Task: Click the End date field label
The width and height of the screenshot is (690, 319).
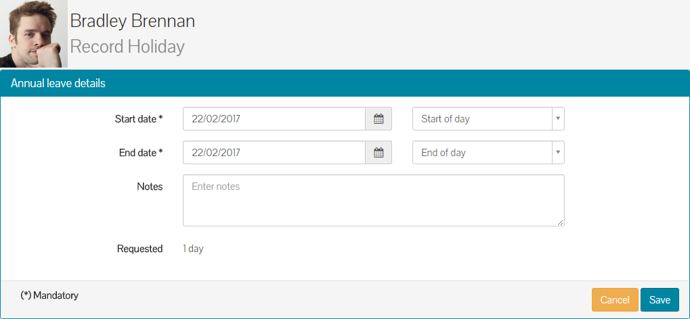Action: coord(141,153)
